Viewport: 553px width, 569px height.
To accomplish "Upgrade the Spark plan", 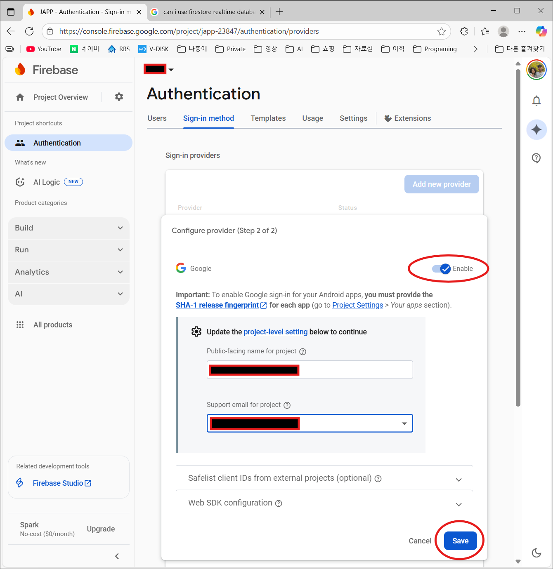I will [101, 529].
